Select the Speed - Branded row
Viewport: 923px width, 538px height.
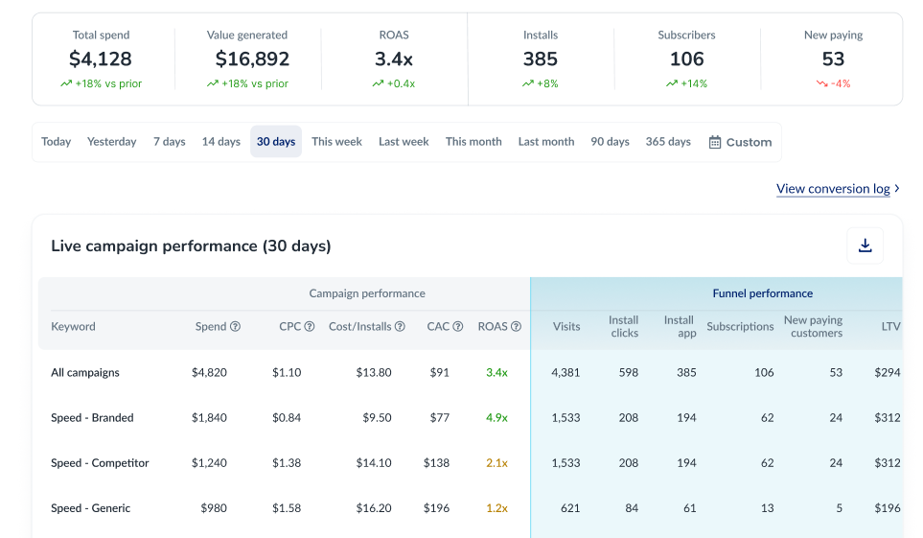(471, 418)
